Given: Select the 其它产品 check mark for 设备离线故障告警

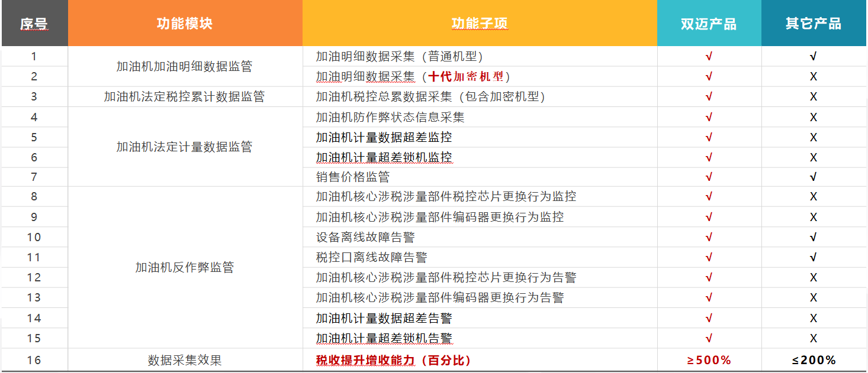Looking at the screenshot, I should coord(814,237).
